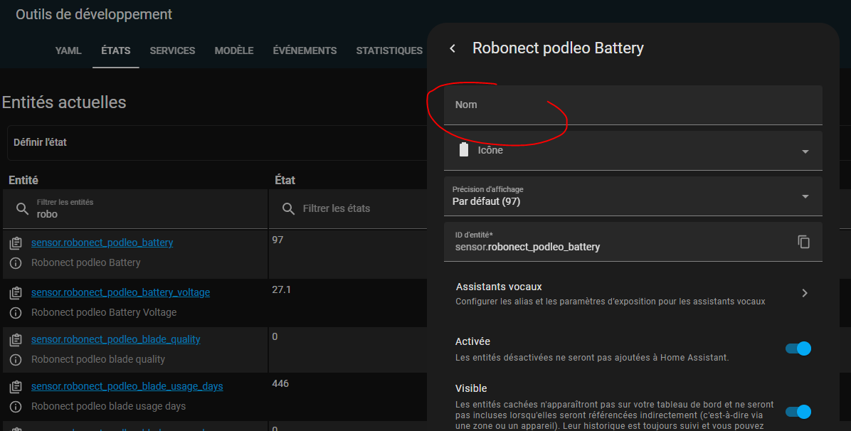Switch to the SERVICES tab
This screenshot has height=431, width=851.
[172, 50]
